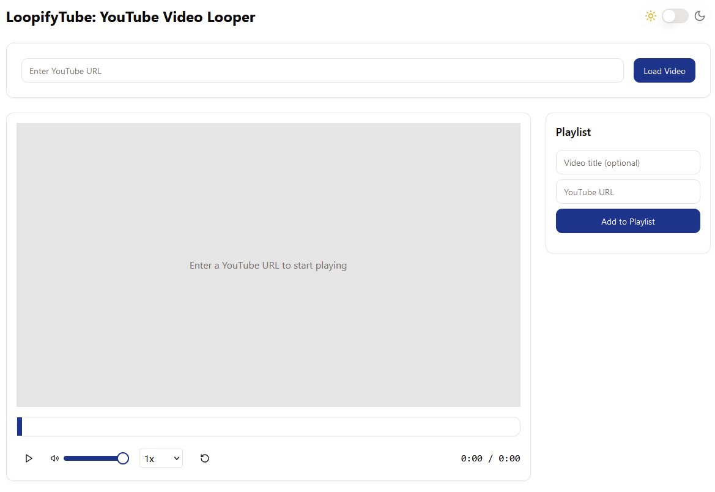715x492 pixels.
Task: Focus the Enter YouTube URL field
Action: click(x=322, y=71)
